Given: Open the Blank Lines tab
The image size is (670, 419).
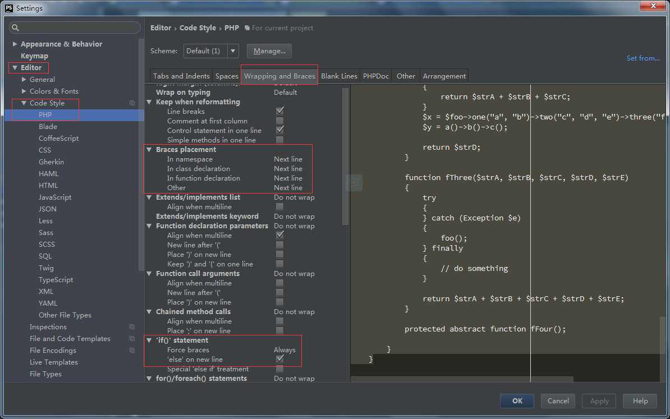Looking at the screenshot, I should pos(339,76).
